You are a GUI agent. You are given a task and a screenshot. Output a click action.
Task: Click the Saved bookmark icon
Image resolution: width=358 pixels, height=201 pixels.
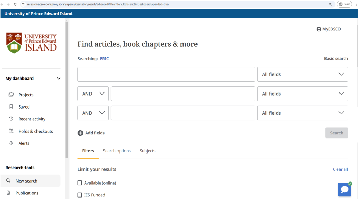point(11,107)
